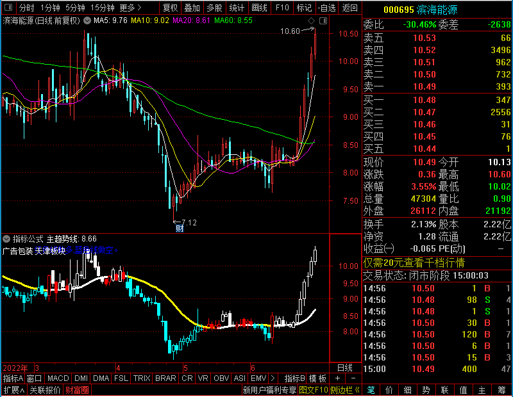
Task: Expand 更多 period options
Action: coord(130,8)
